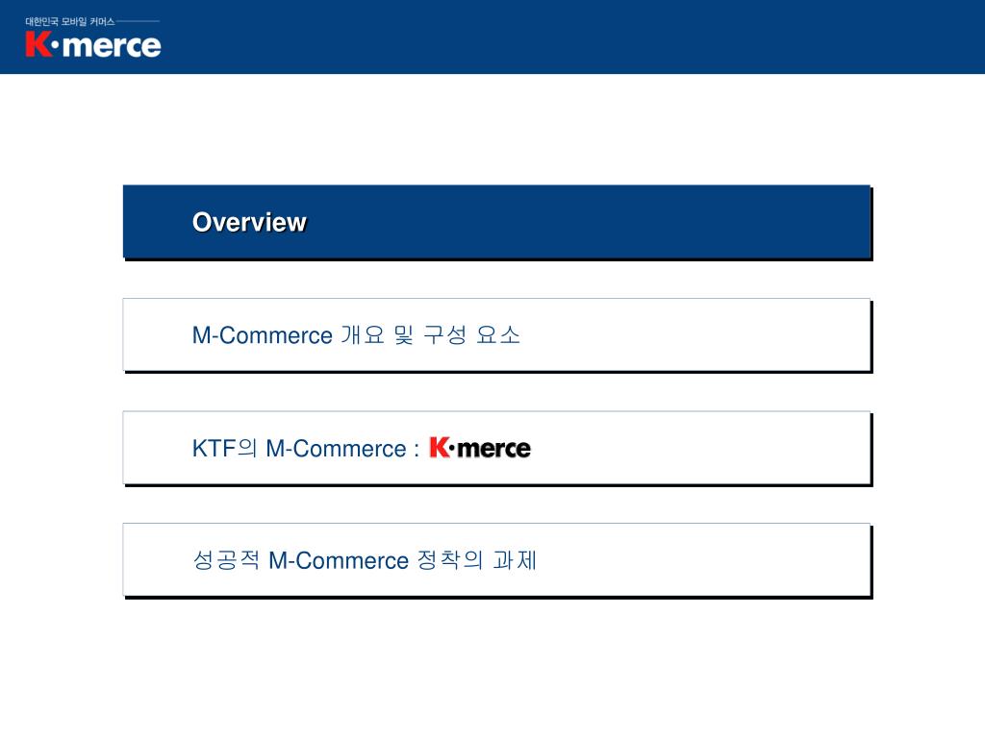Viewport: 985px width, 738px height.
Task: Open the 'KTF의 M-Commerce' section box
Action: [497, 448]
